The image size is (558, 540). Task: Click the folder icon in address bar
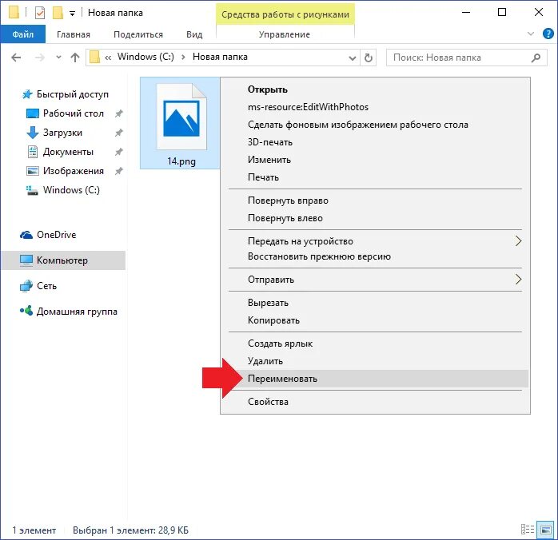pos(94,58)
